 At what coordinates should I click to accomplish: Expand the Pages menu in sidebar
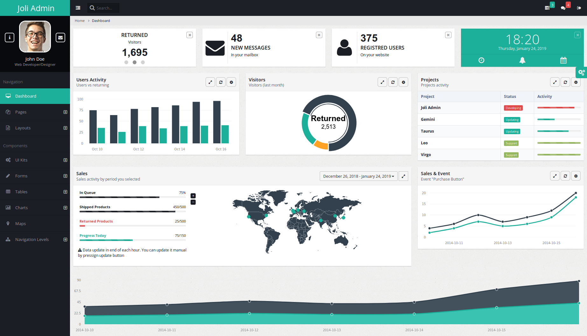point(65,112)
